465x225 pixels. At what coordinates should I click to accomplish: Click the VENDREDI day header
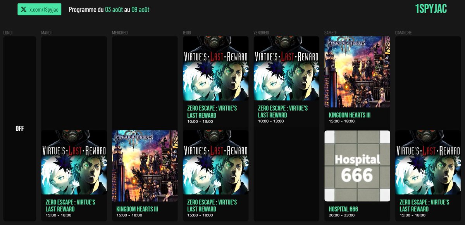(261, 33)
